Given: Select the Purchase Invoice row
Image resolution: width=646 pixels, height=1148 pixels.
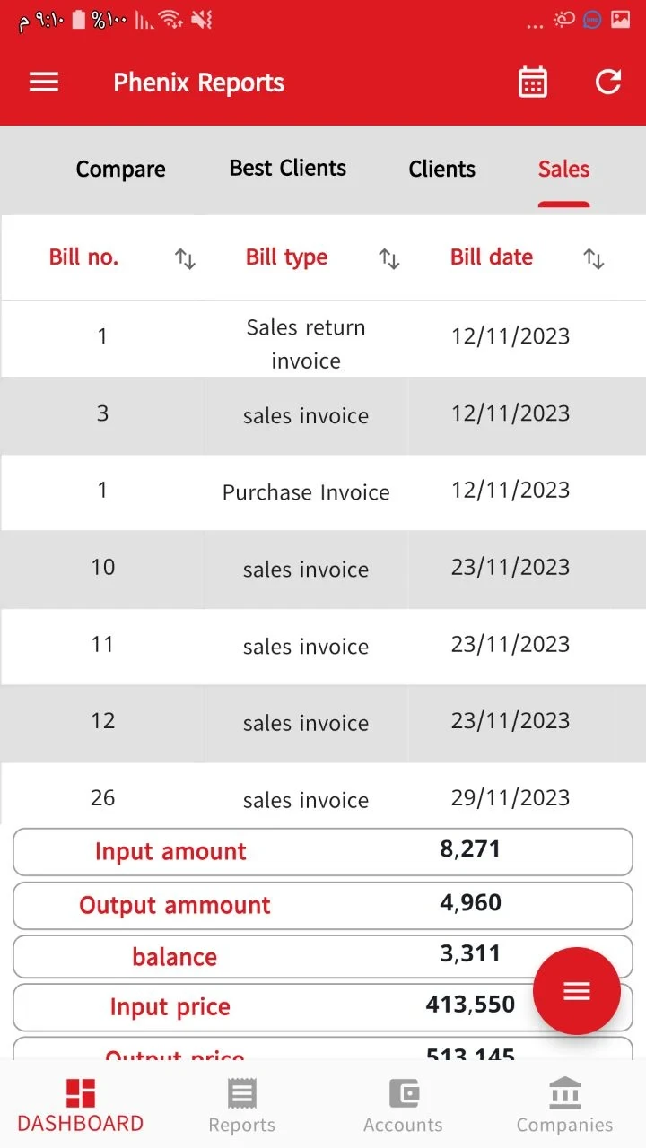Looking at the screenshot, I should click(x=323, y=492).
